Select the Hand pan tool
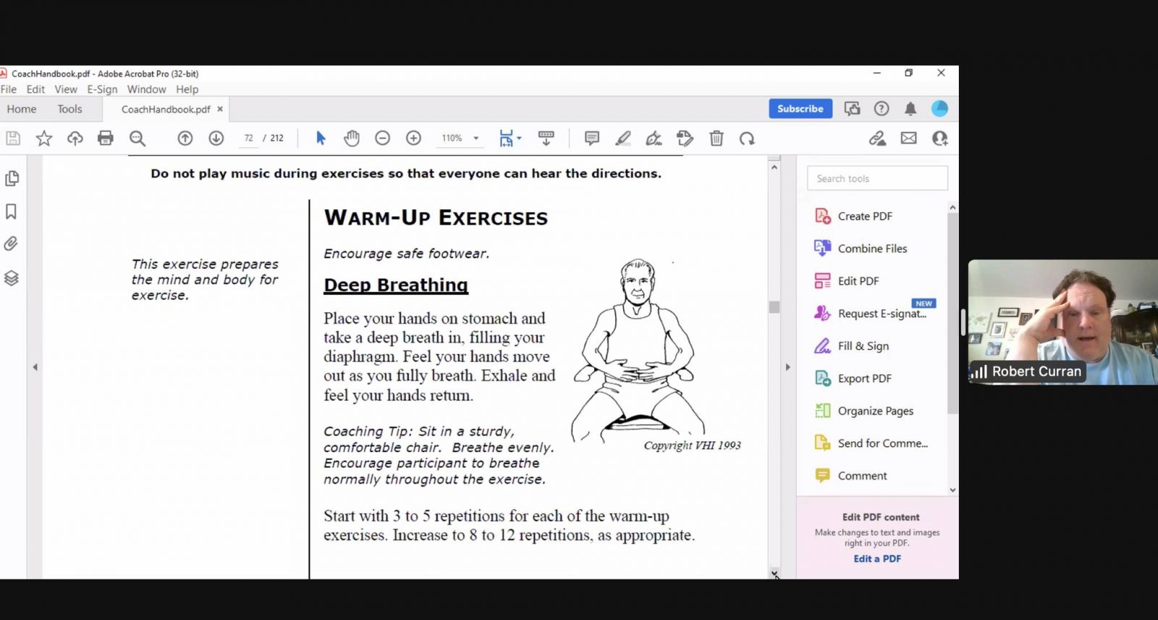 click(352, 138)
